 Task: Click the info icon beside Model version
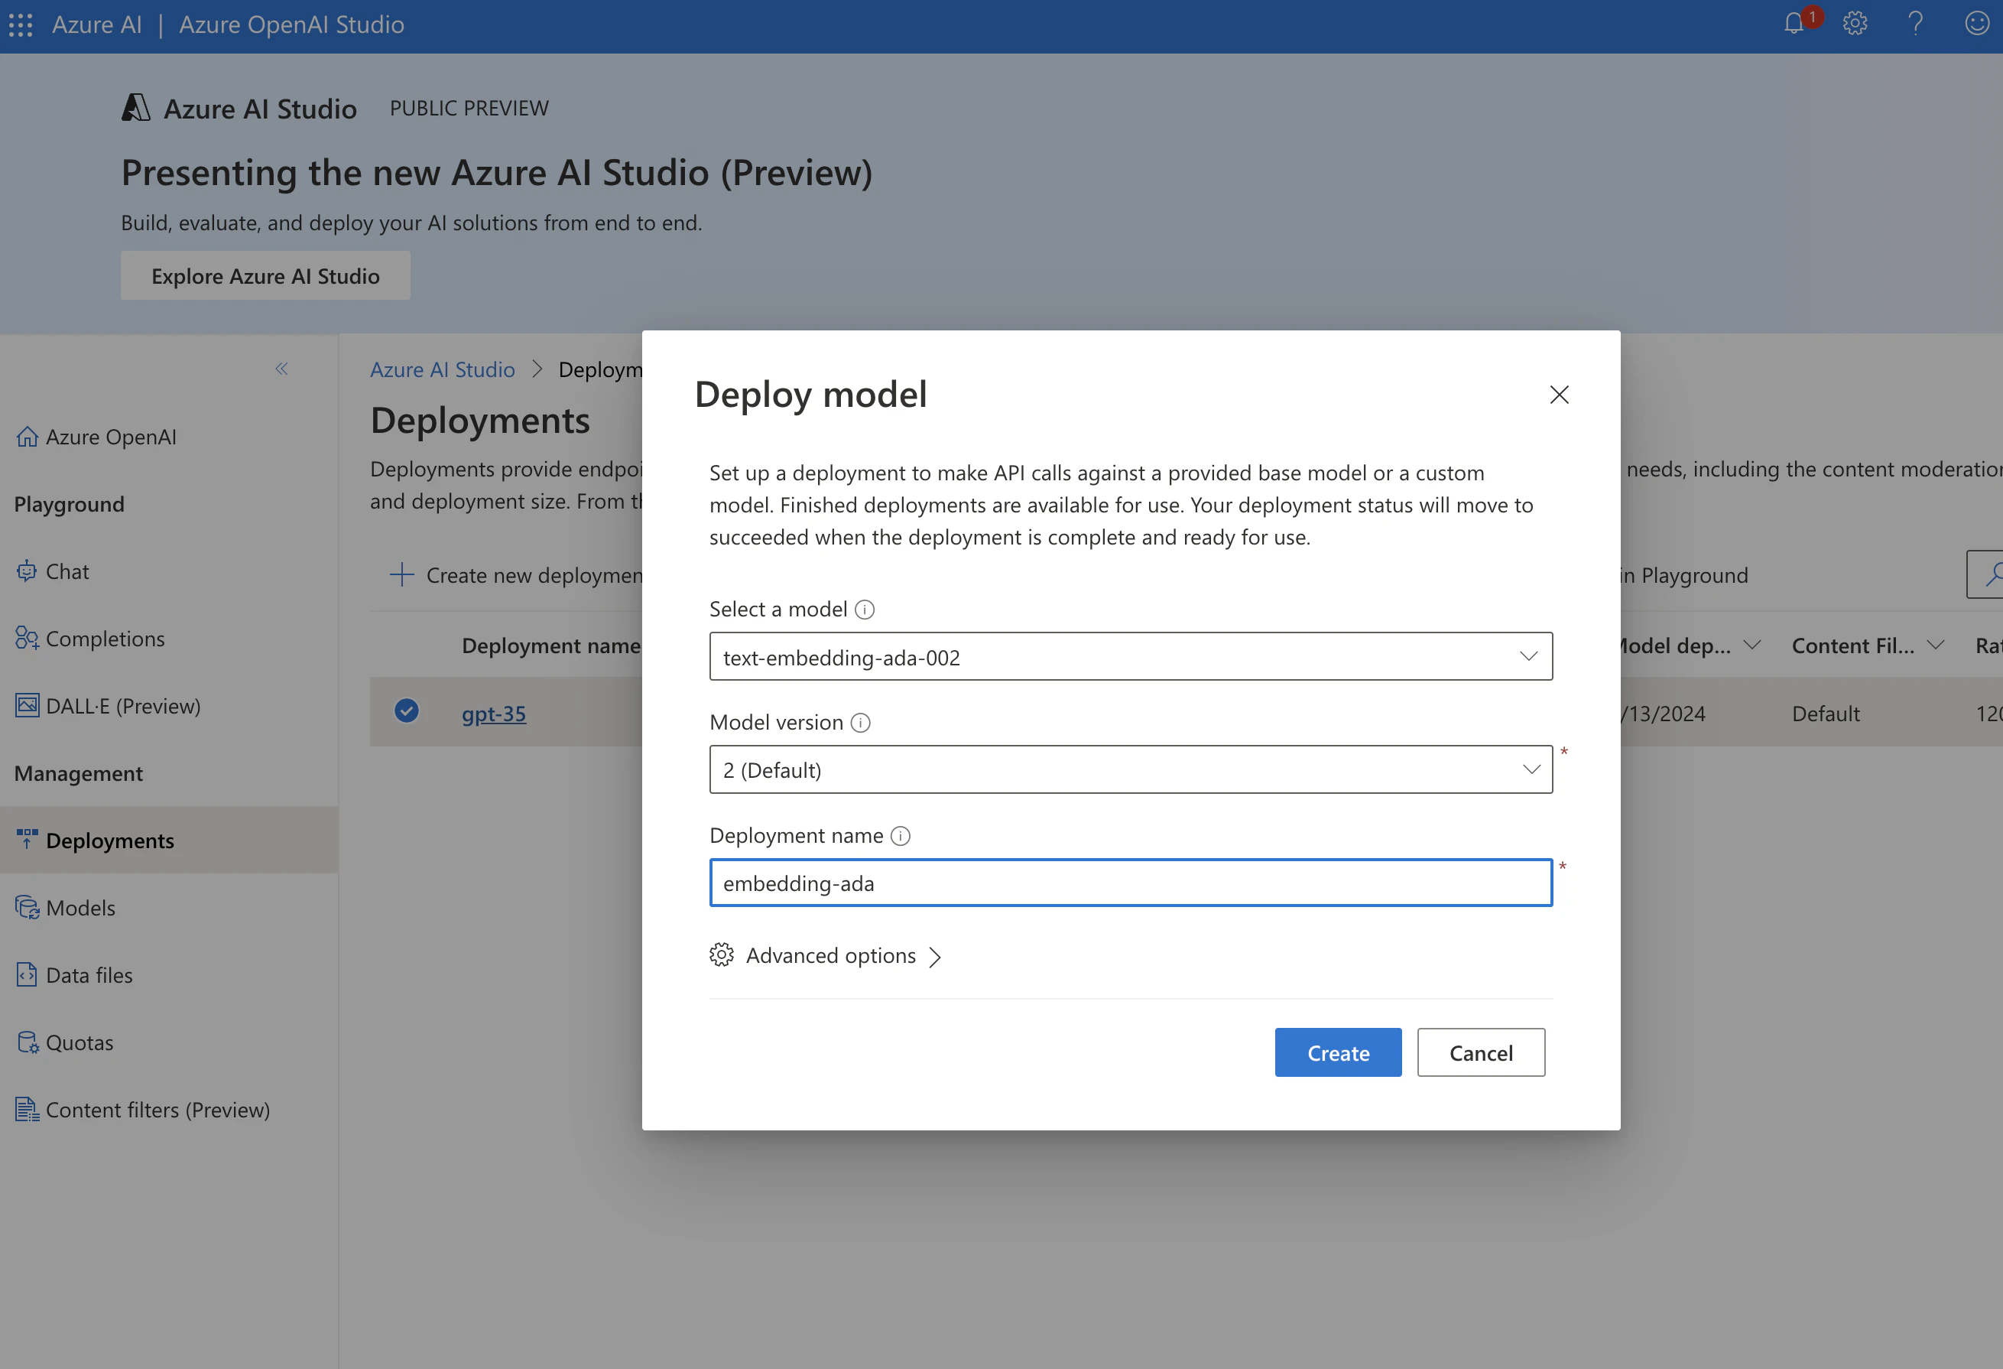click(860, 723)
